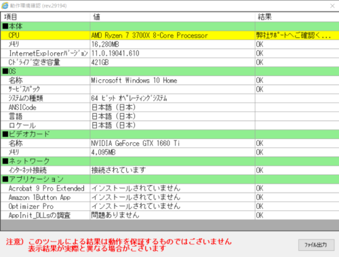339x257 pixels.
Task: Click OK result in Optimizer Pro row
Action: pyautogui.click(x=260, y=206)
